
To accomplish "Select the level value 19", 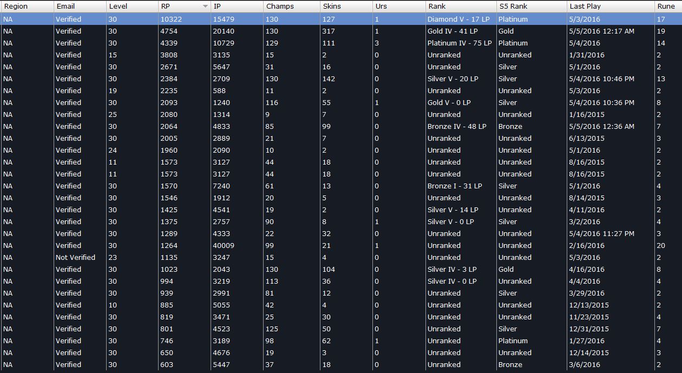I will click(112, 90).
